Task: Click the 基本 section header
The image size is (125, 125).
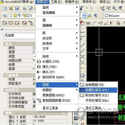Action: pos(19,44)
